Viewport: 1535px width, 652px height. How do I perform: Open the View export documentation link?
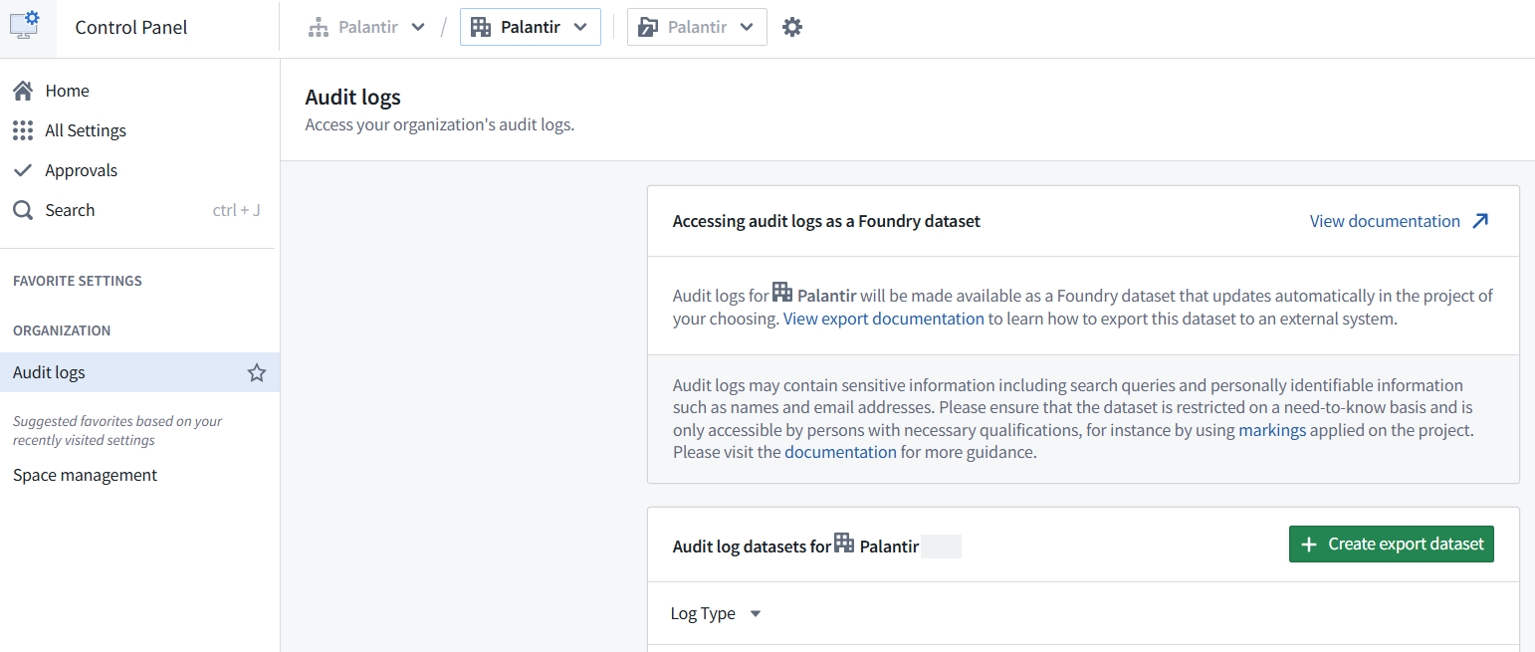click(882, 319)
